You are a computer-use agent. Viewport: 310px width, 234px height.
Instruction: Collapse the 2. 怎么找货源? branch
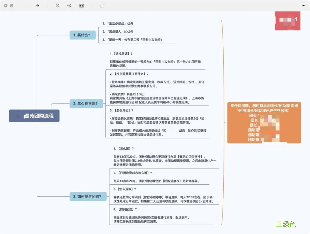tap(86, 104)
